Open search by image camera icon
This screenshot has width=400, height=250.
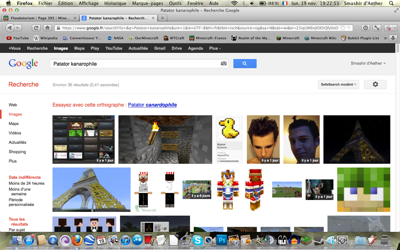click(224, 63)
